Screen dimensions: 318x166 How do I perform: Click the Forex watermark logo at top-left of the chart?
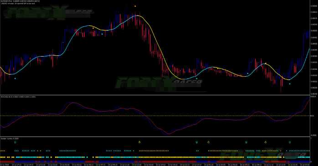coord(49,13)
